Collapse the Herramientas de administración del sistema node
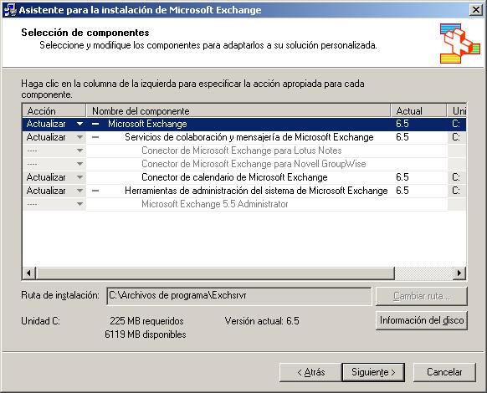 click(95, 191)
